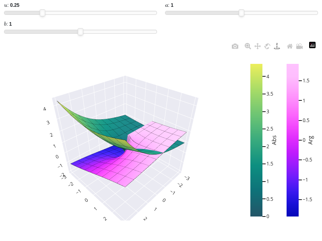Click the a slider handle

(x=242, y=13)
